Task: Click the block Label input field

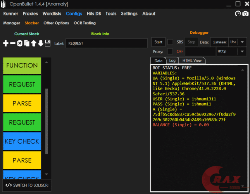Action: 106,43
